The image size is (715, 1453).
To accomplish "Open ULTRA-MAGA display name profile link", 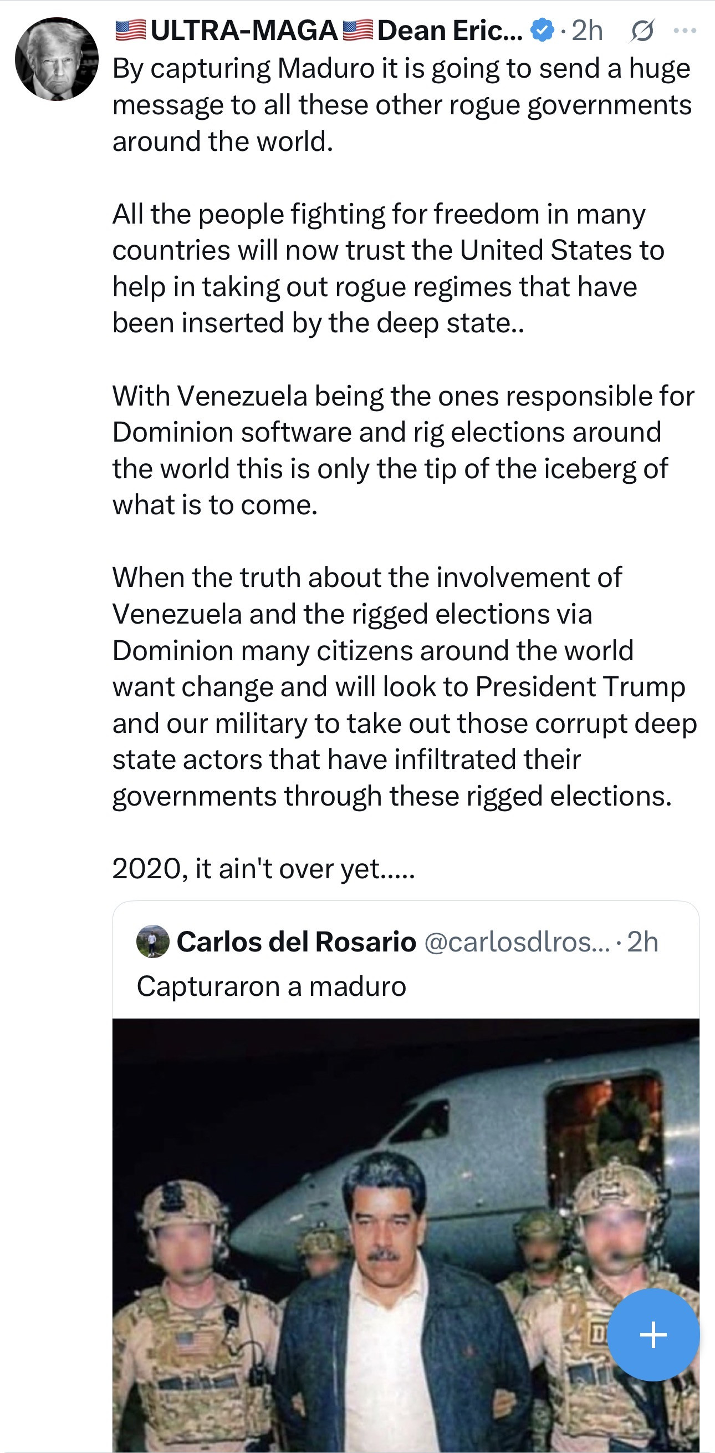I will click(244, 31).
